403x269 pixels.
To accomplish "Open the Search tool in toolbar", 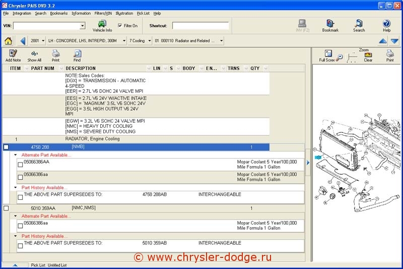I will click(x=359, y=26).
